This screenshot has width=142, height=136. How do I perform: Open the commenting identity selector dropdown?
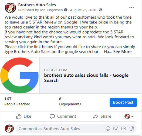pos(129,116)
